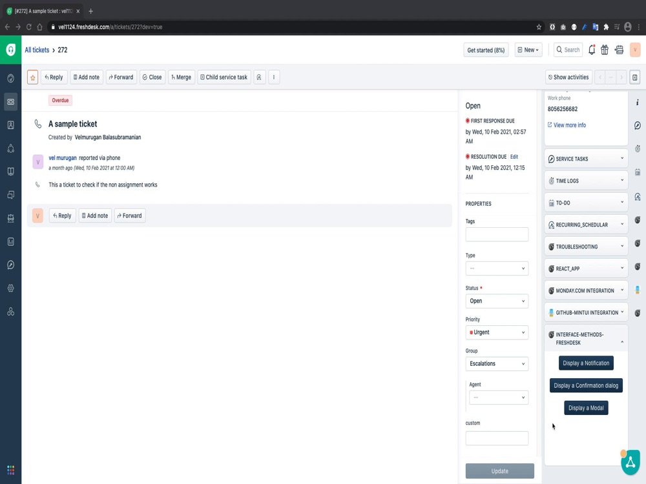Collapse the INTERFACE-METHODS-FRESHDESK section
This screenshot has width=646, height=484.
tap(586, 338)
